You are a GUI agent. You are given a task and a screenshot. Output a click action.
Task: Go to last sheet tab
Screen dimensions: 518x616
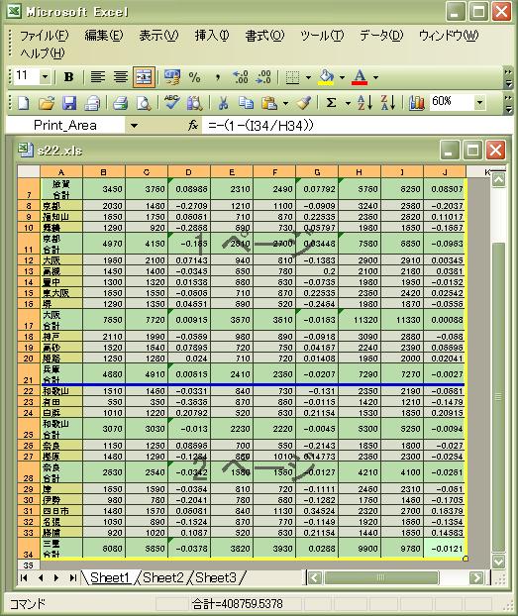click(72, 578)
